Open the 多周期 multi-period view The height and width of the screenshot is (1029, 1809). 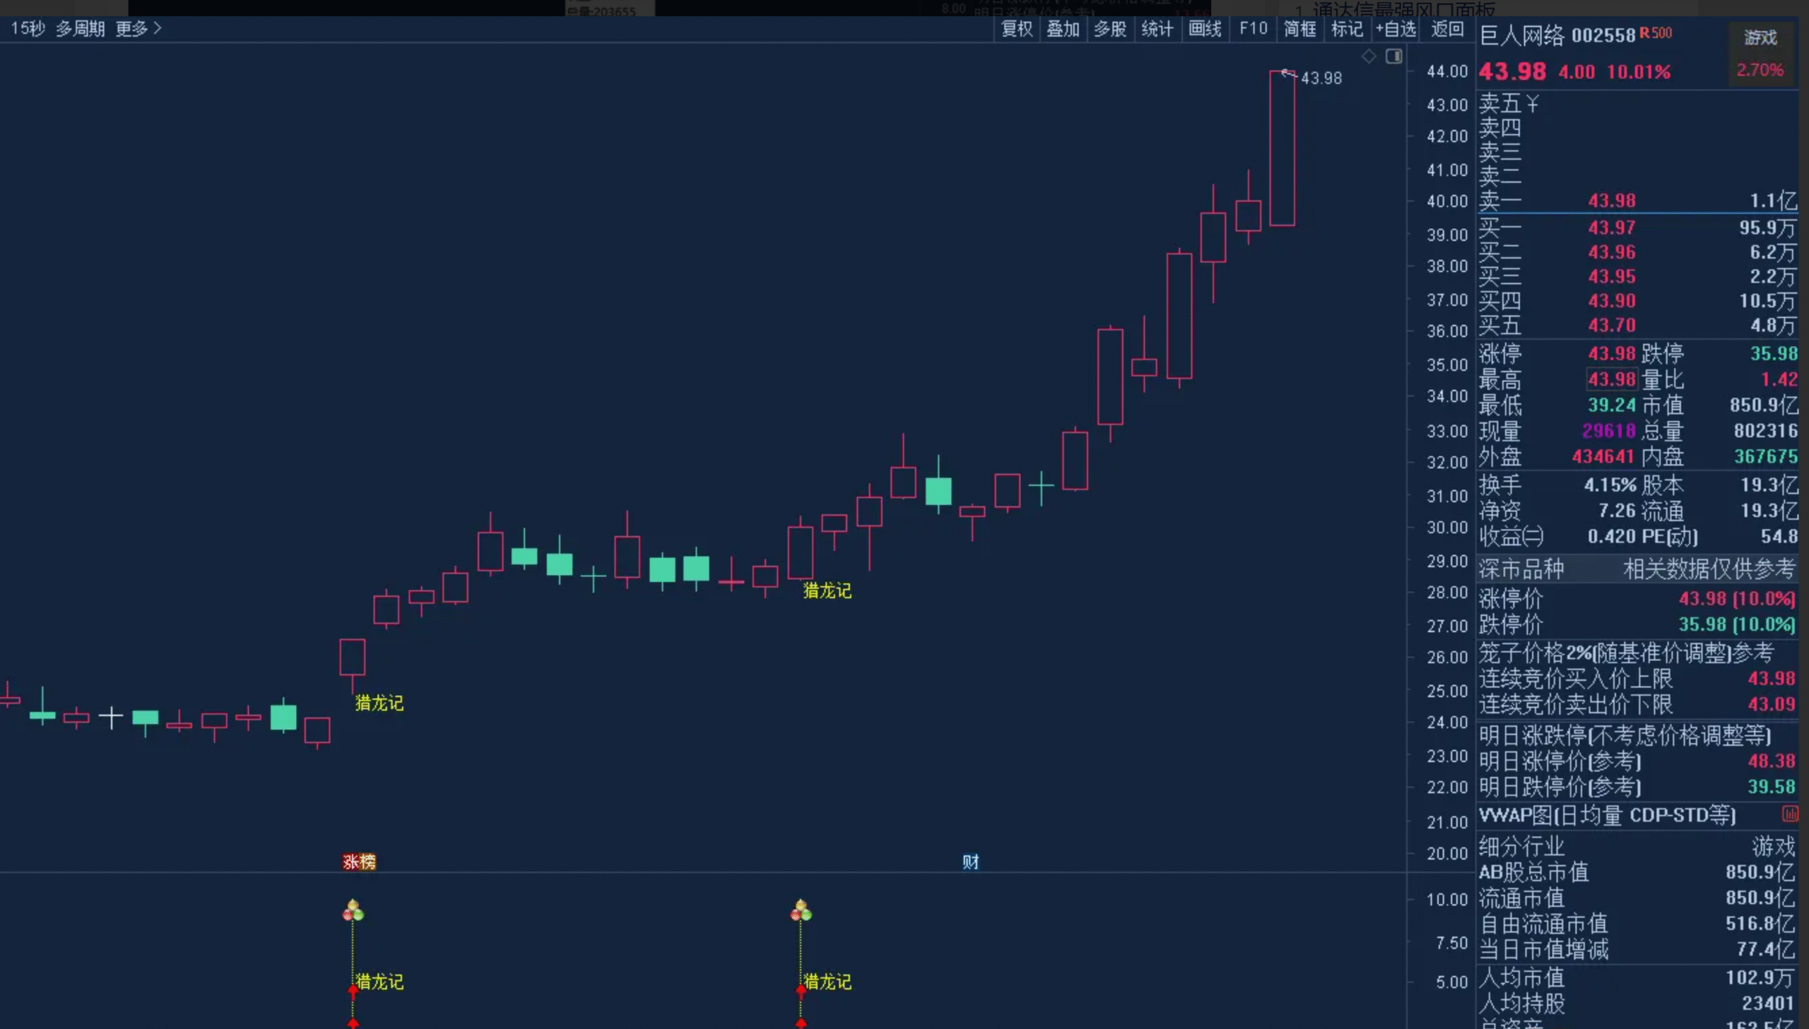(80, 29)
